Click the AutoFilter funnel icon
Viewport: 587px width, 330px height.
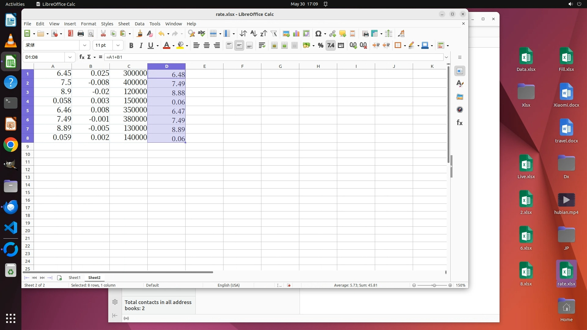coord(274,34)
